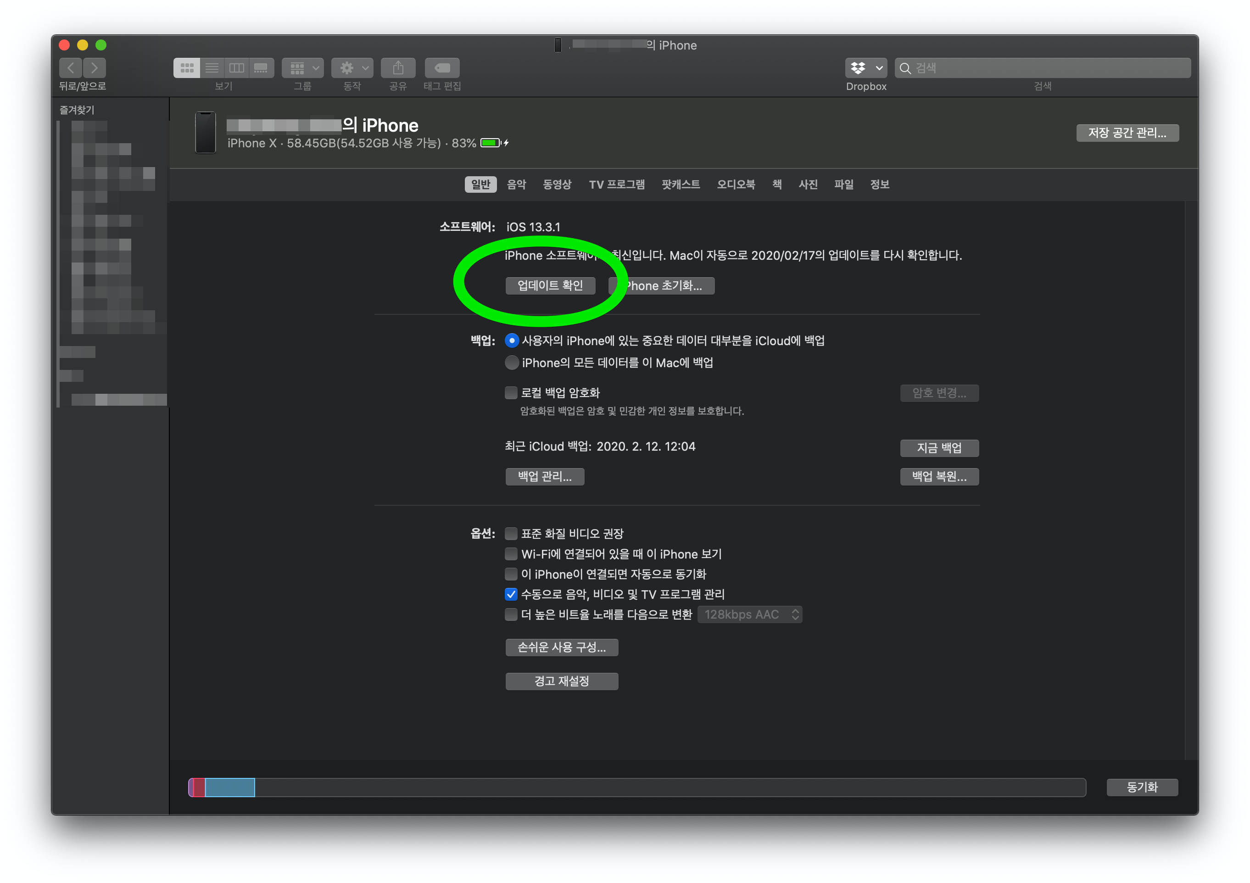The height and width of the screenshot is (883, 1250).
Task: Open Configure Accessibility (손쉬운 사용 구성...)
Action: click(562, 647)
